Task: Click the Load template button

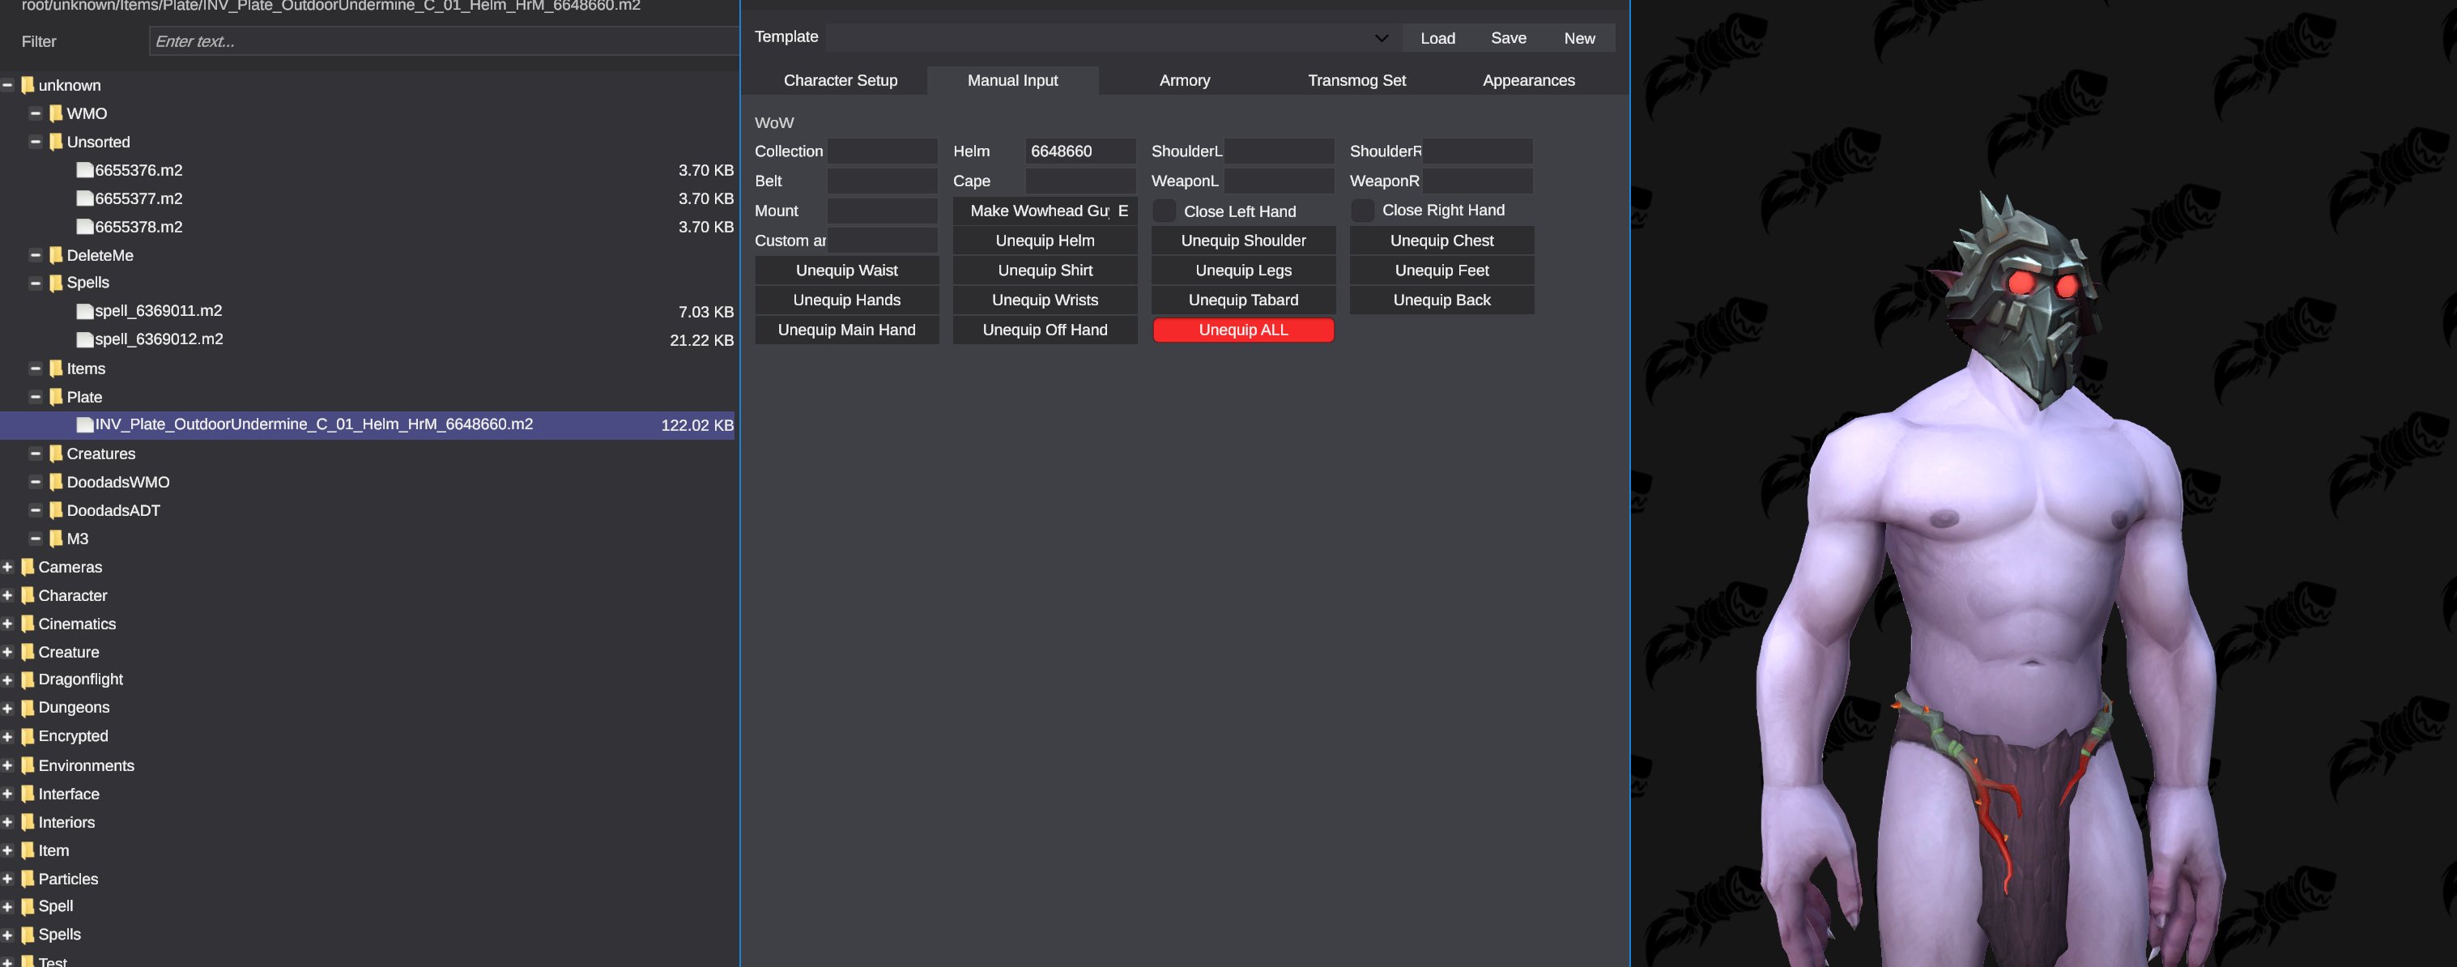Action: click(x=1437, y=38)
